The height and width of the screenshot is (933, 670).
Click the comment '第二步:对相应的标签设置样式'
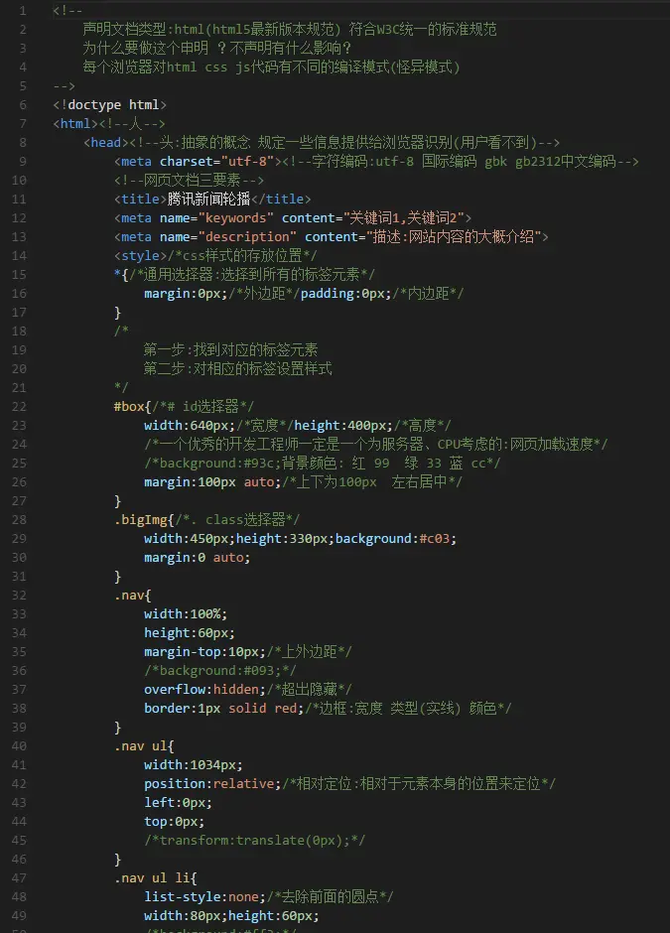(237, 368)
